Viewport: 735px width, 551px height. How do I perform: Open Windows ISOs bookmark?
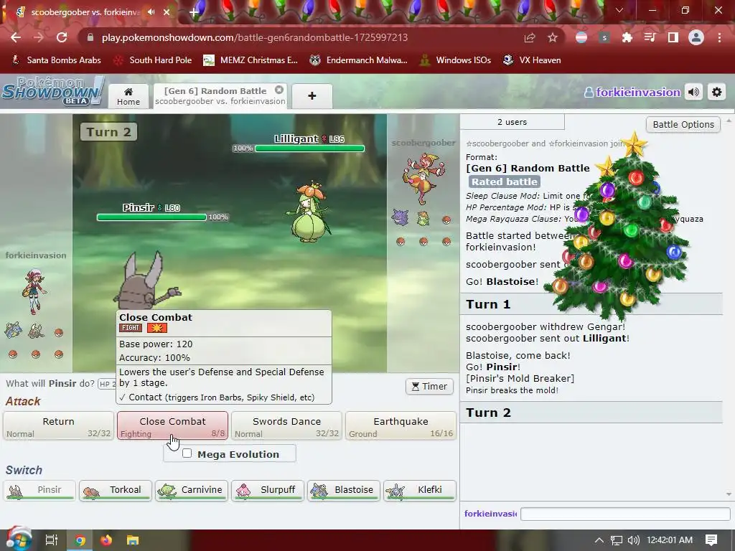[x=456, y=60]
